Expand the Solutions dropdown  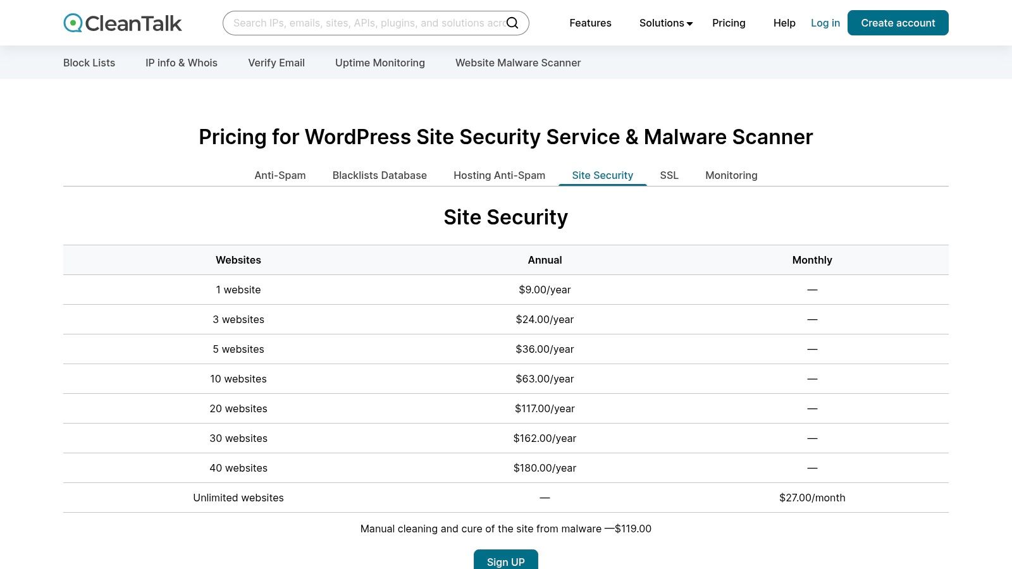click(666, 23)
